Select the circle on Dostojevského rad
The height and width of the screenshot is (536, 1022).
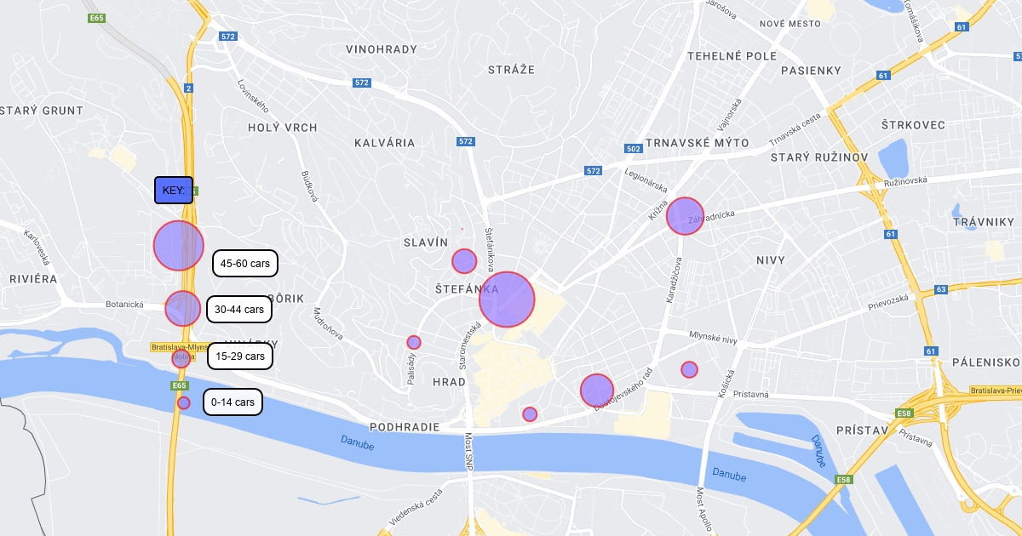(597, 390)
